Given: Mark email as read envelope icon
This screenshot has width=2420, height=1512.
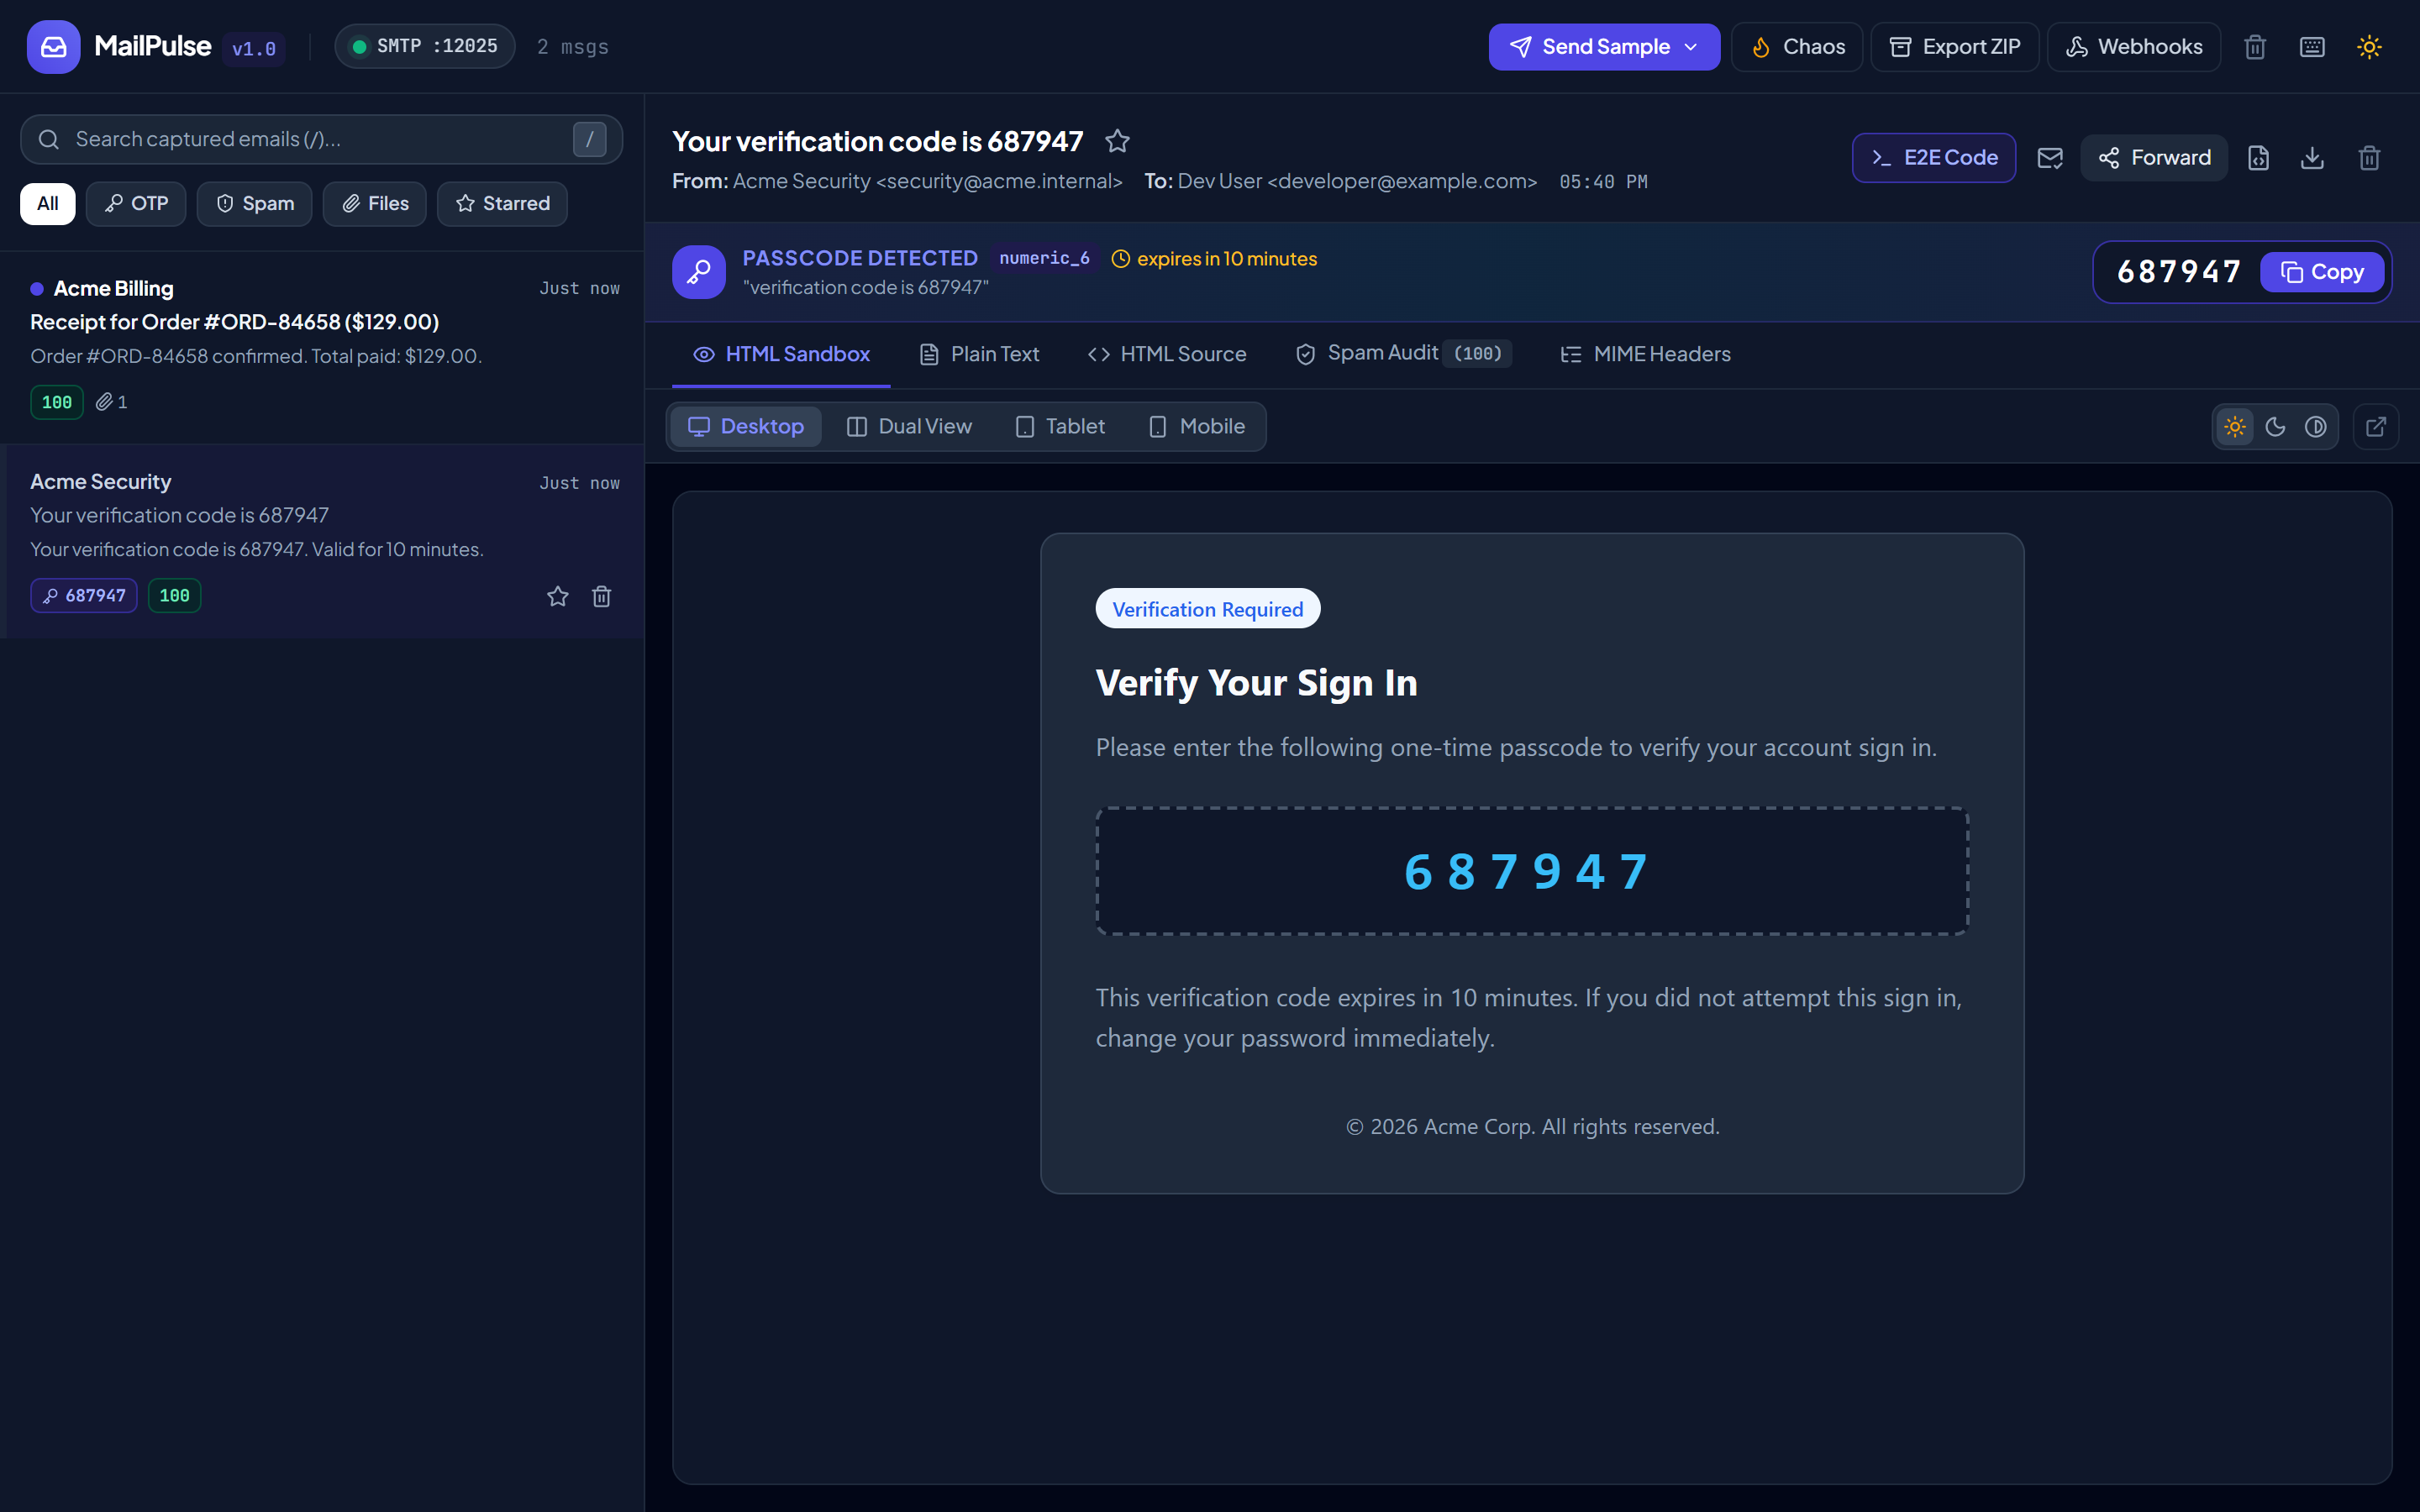Looking at the screenshot, I should 2050,158.
